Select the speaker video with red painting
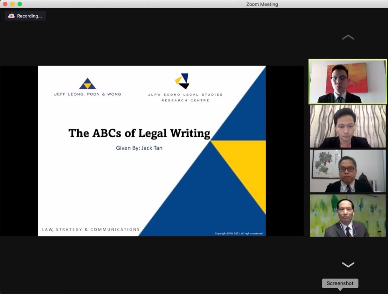The height and width of the screenshot is (294, 388). 347,81
